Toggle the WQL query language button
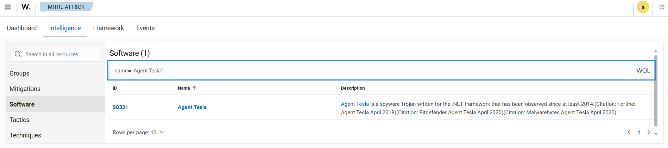 point(643,71)
